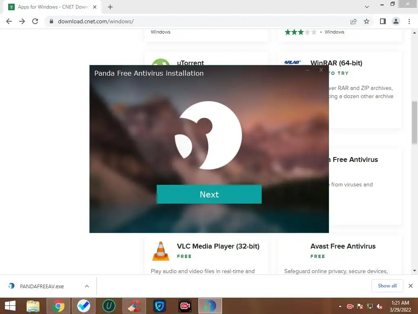Open the blue checkmark app in taskbar
Image resolution: width=418 pixels, height=314 pixels.
tap(83, 306)
